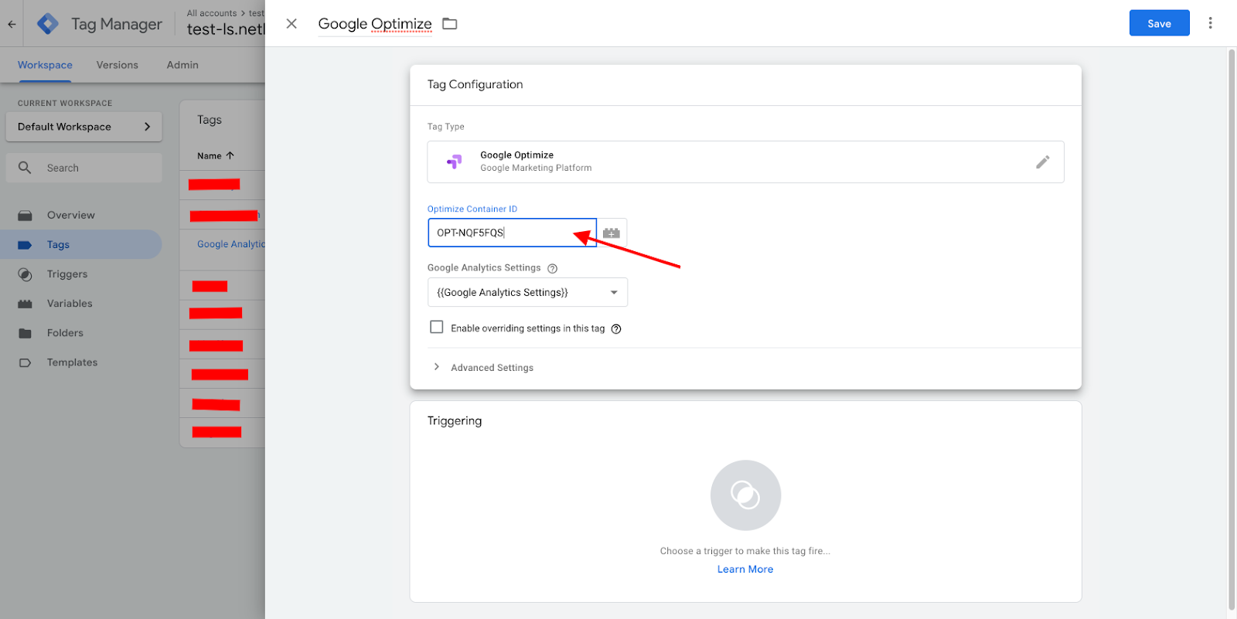The width and height of the screenshot is (1237, 619).
Task: Open Tags in the sidebar
Action: [58, 244]
